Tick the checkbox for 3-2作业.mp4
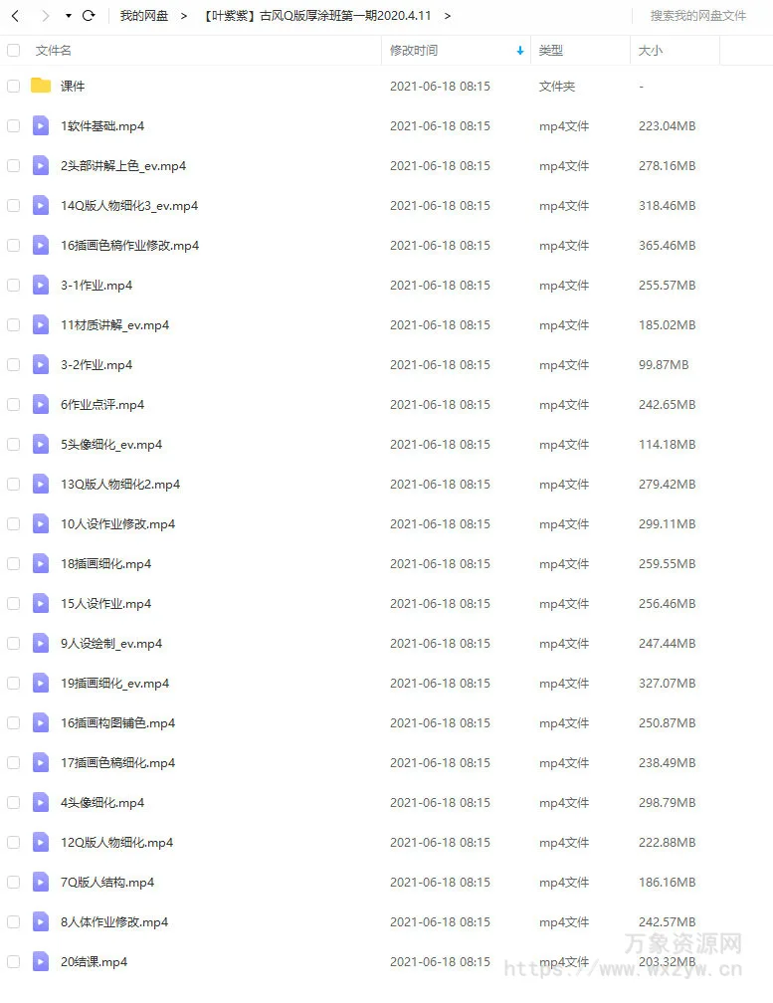 (x=13, y=364)
